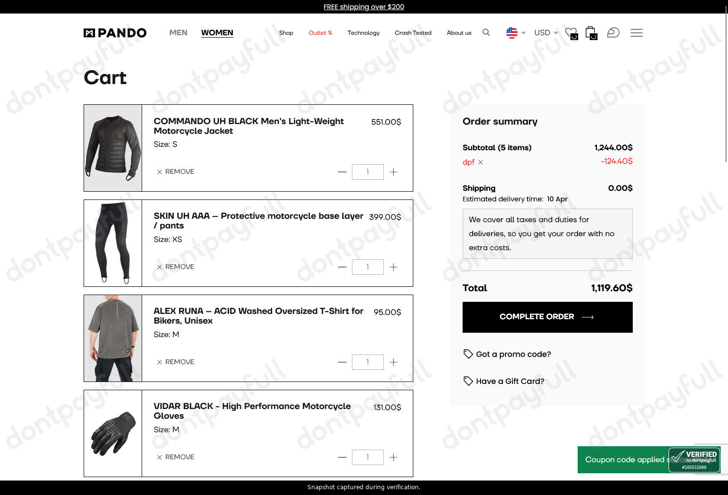728x495 pixels.
Task: Open the hamburger menu icon
Action: click(x=637, y=33)
